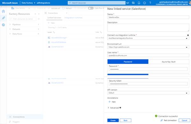Open the Data Factory home icon
191x124 pixels.
tap(3, 11)
